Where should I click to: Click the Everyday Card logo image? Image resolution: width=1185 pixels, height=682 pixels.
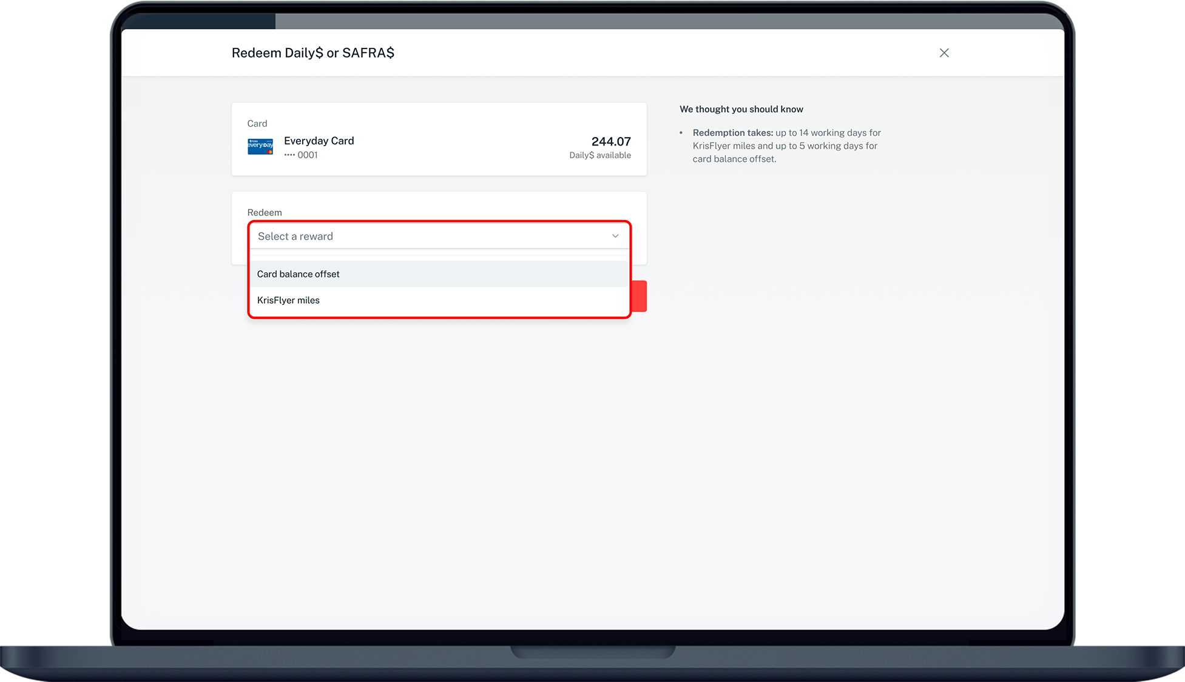(x=260, y=147)
